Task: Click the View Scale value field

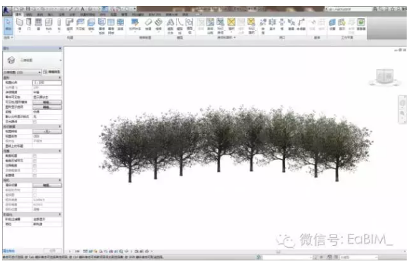Action: click(x=47, y=83)
